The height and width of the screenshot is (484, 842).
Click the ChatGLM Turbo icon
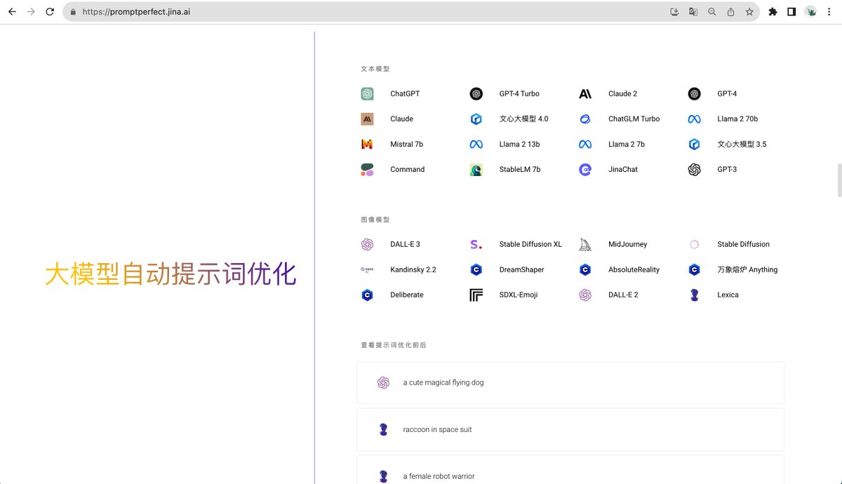coord(585,119)
